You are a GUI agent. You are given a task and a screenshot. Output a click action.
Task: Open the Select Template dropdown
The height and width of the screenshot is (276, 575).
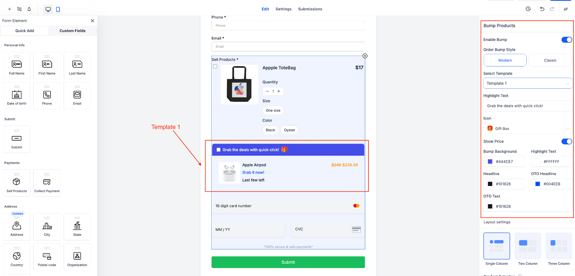tap(528, 83)
